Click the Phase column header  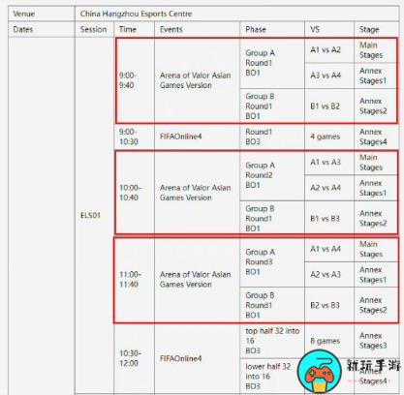click(x=272, y=29)
